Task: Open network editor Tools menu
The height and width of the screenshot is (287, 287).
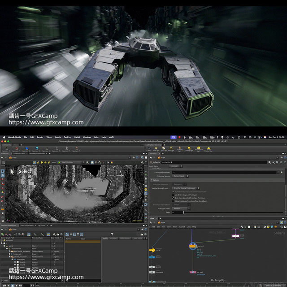Action: point(175,227)
